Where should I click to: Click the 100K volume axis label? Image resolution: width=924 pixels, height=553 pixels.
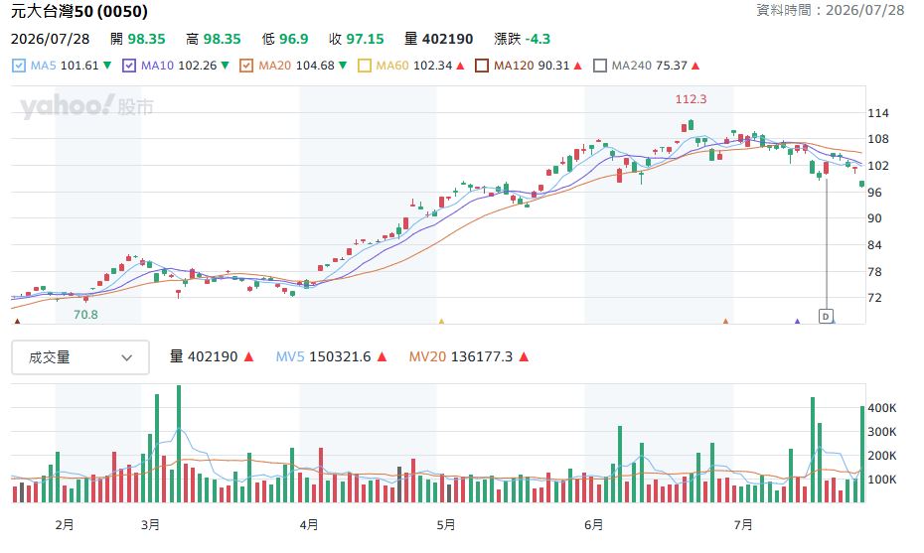[882, 480]
